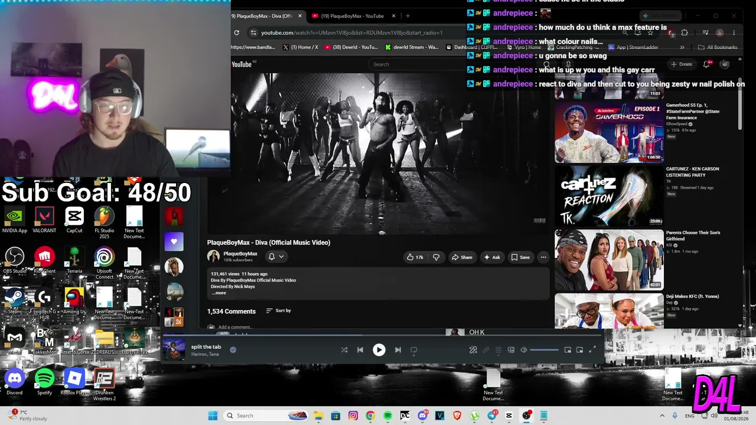This screenshot has height=425, width=756.
Task: Skip to next track in media player
Action: pyautogui.click(x=398, y=350)
